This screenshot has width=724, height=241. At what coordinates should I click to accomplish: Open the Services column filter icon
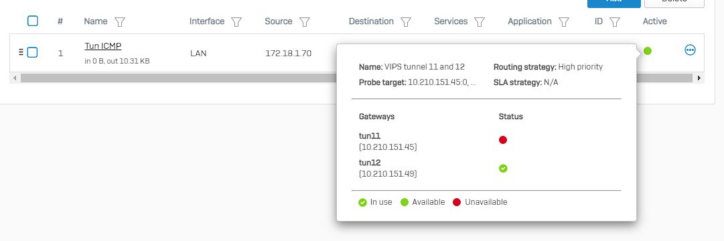[x=480, y=21]
